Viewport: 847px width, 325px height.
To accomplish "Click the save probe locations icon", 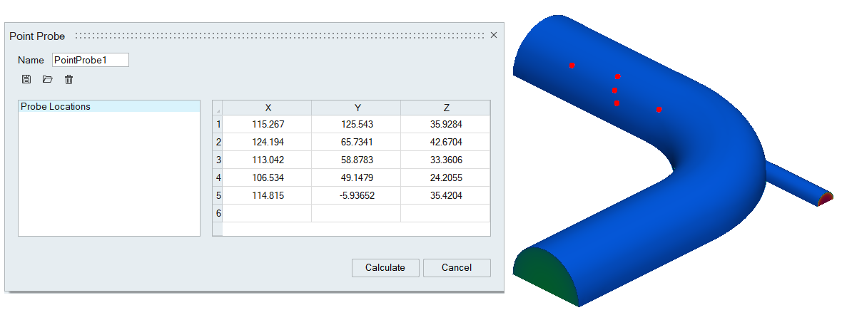I will point(26,79).
